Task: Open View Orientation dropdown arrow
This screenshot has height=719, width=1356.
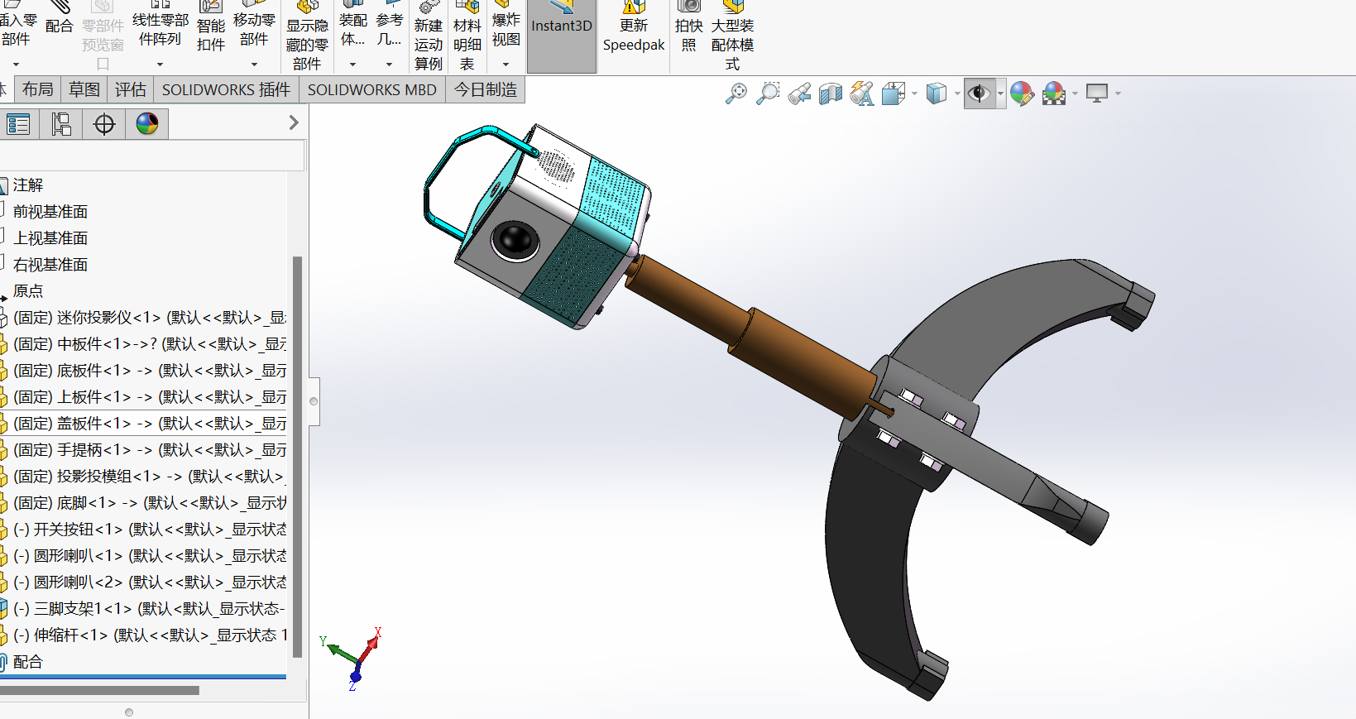Action: (914, 93)
